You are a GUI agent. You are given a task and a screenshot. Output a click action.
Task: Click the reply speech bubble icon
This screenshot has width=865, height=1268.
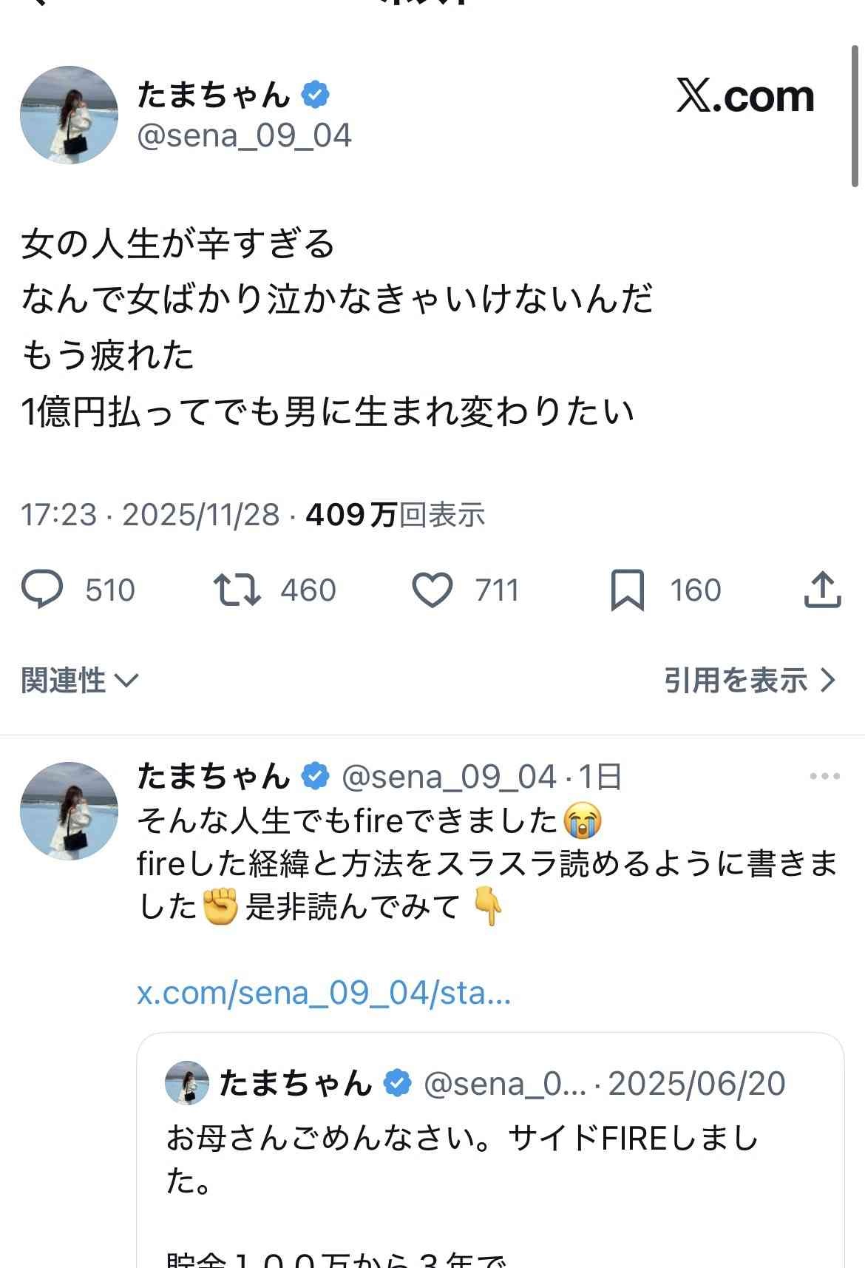click(43, 590)
